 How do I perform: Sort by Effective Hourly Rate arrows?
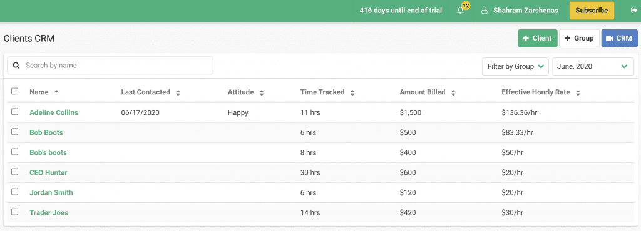[x=578, y=92]
